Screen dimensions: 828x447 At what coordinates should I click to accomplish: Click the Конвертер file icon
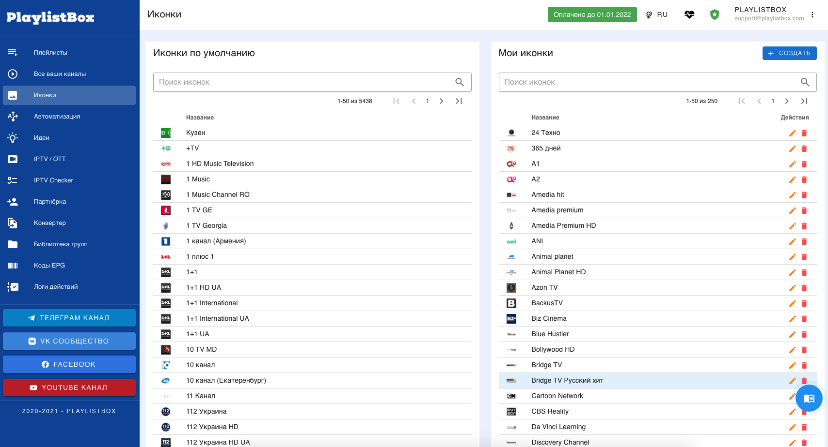tap(13, 223)
